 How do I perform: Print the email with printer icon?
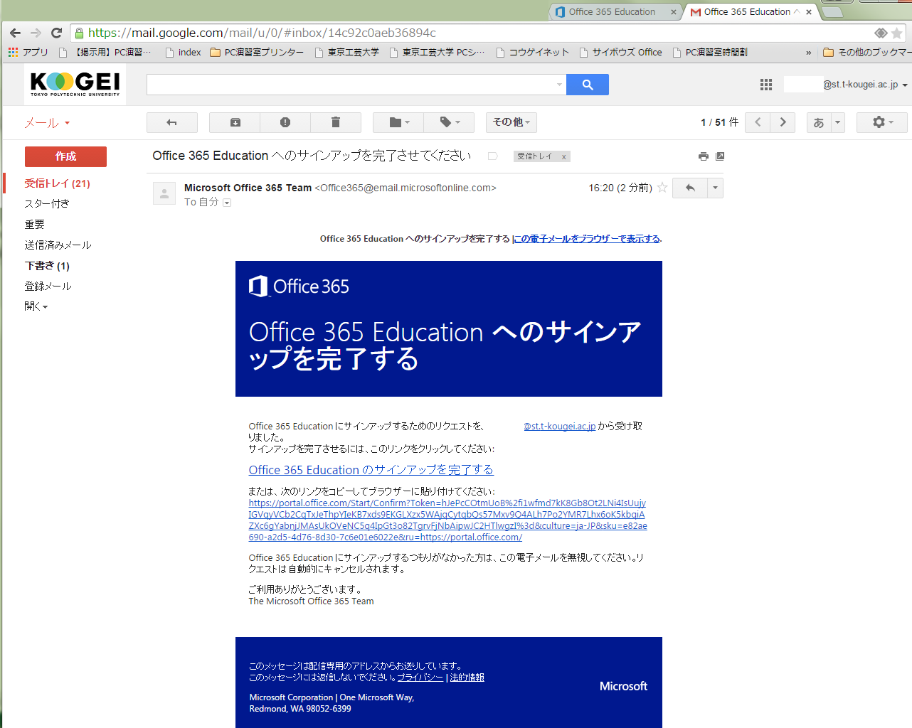tap(704, 156)
